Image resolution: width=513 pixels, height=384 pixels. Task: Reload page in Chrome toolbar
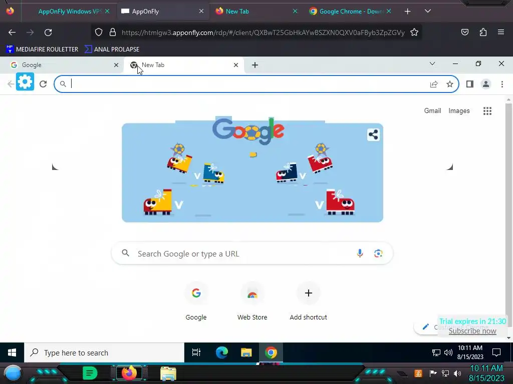coord(43,84)
